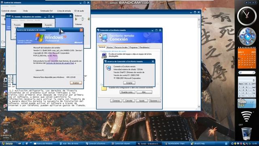Open the weather gadget
259x146 pixels.
(x=247, y=103)
